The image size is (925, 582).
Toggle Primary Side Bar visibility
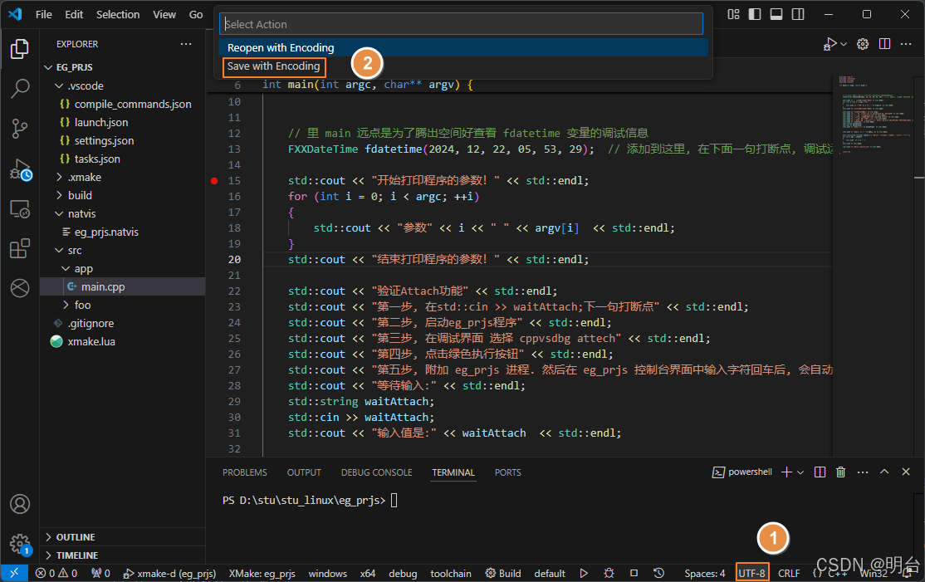point(755,14)
